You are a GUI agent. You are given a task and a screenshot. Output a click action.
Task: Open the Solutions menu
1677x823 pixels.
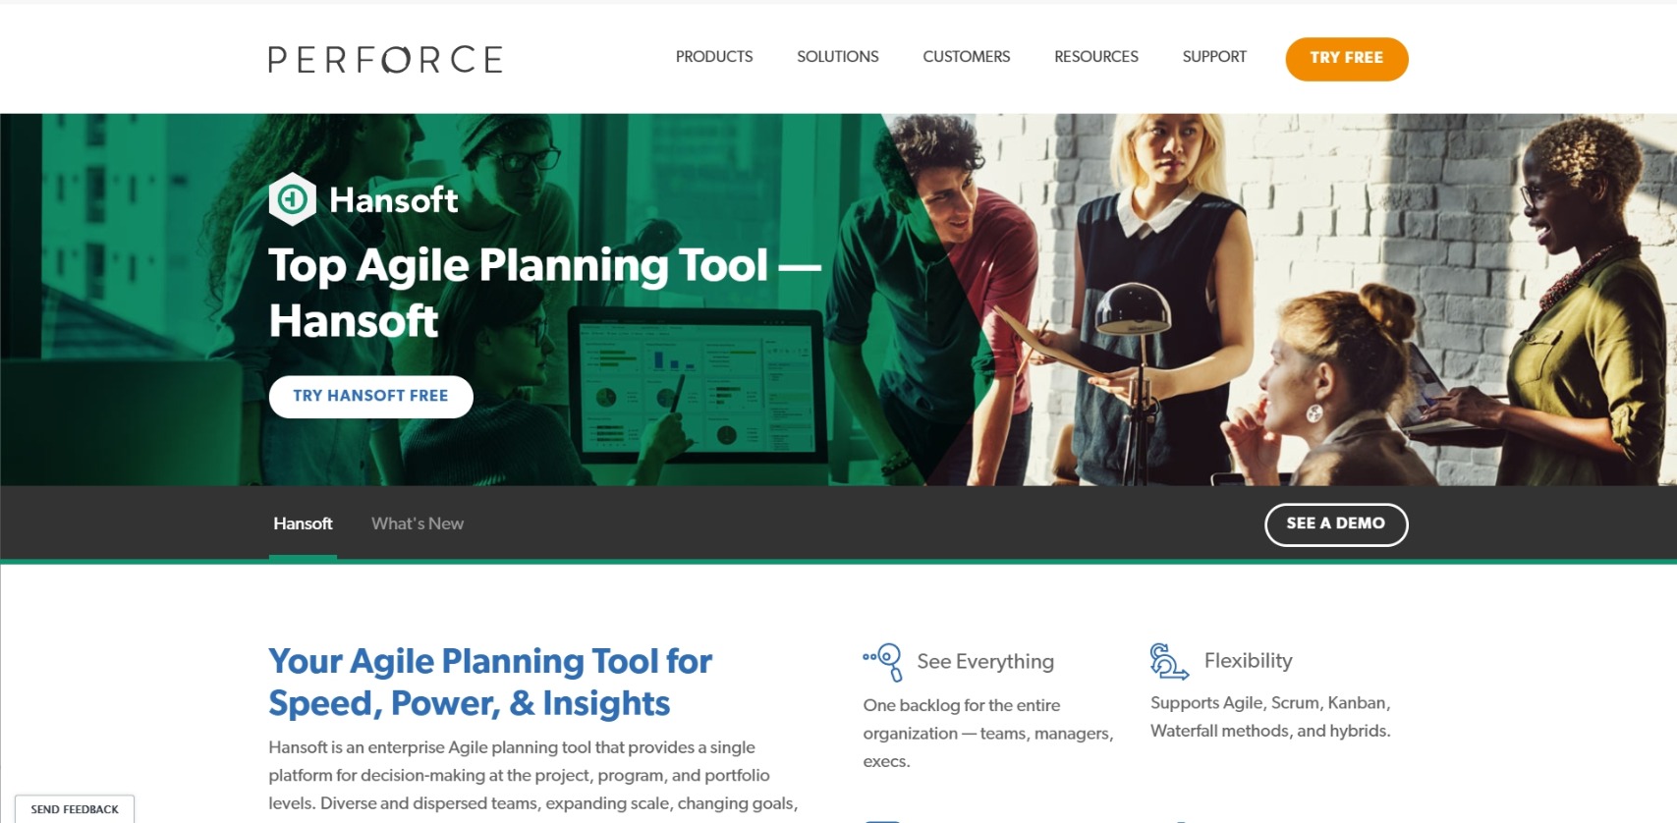(838, 57)
